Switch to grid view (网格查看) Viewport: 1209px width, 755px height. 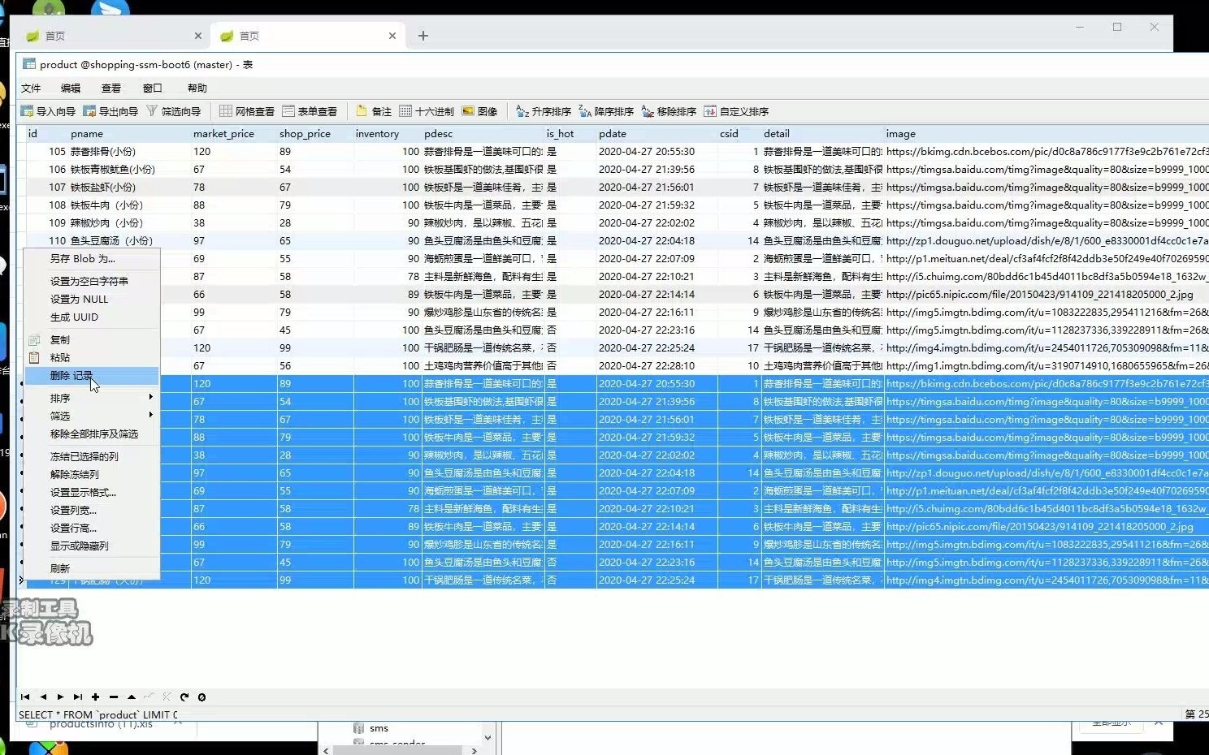click(x=247, y=111)
